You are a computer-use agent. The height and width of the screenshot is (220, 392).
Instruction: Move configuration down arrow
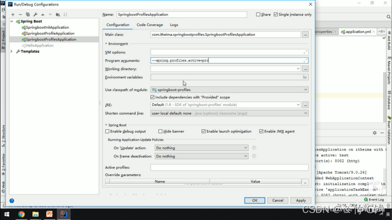coord(50,15)
